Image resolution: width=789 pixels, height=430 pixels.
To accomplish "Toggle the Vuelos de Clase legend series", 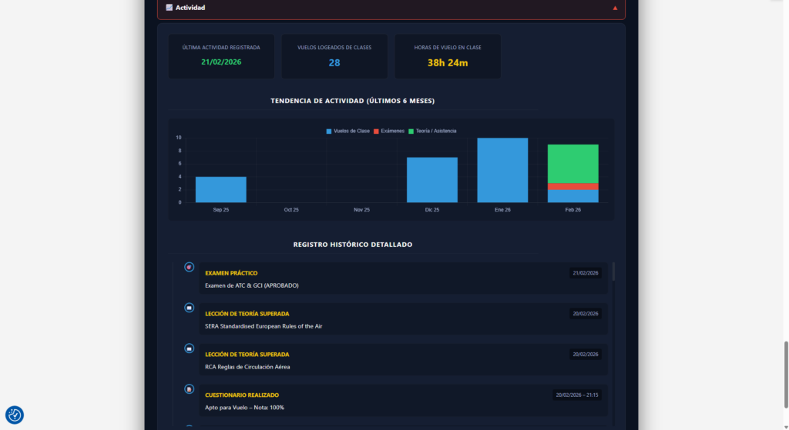I will tap(347, 132).
